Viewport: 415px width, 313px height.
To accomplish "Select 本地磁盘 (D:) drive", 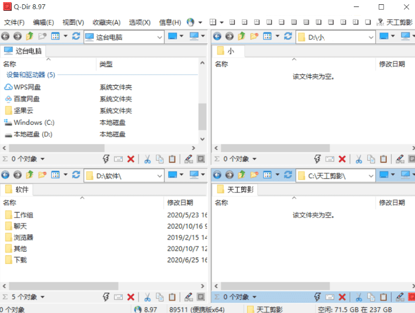I will tap(28, 134).
